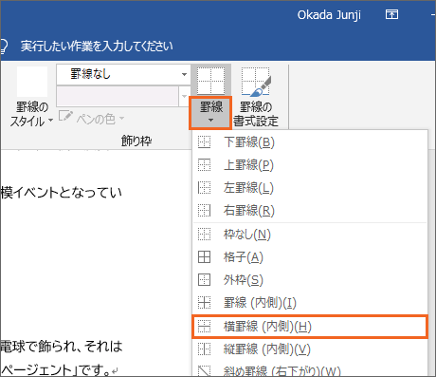This screenshot has height=377, width=436.
Task: Click the document text 模イベントとなってい
Action: tap(61, 193)
